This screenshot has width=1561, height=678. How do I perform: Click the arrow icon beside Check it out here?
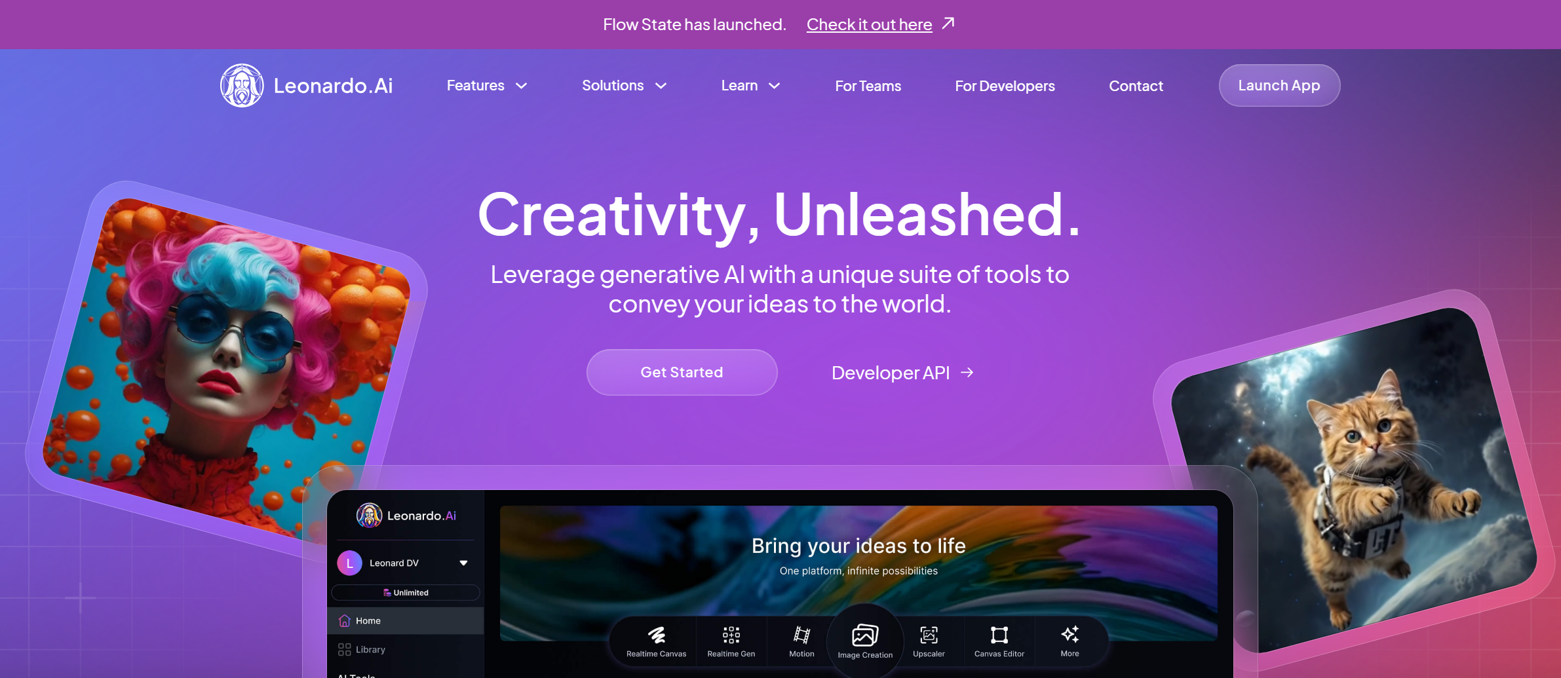pyautogui.click(x=948, y=24)
